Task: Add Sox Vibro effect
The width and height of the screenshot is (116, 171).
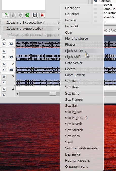Action: click(82, 136)
